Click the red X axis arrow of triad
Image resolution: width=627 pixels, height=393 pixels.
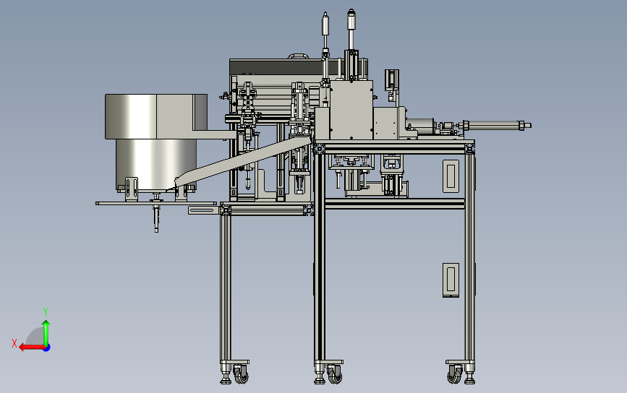point(32,347)
